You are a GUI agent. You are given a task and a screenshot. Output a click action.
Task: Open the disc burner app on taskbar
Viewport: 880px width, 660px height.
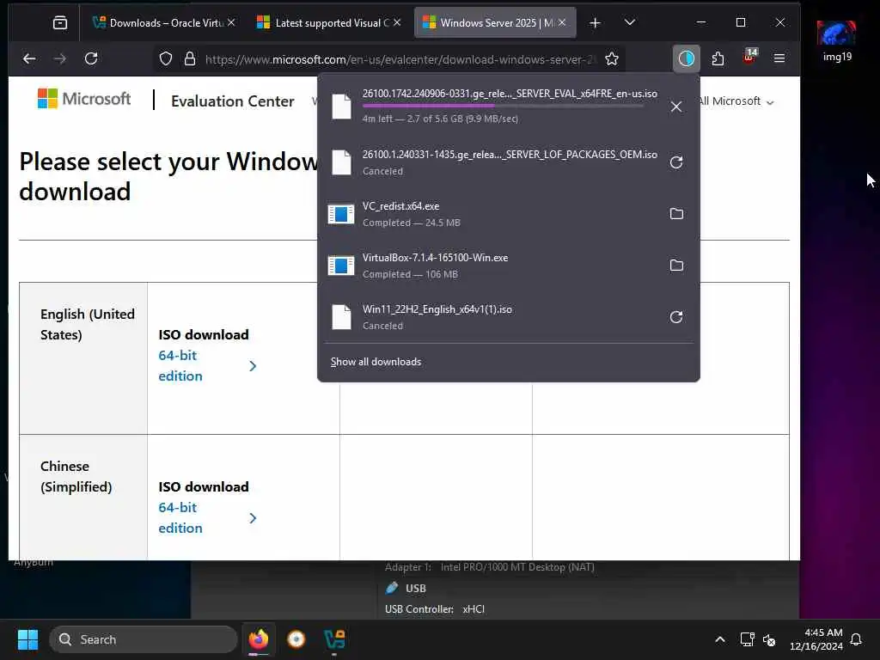[x=296, y=639]
